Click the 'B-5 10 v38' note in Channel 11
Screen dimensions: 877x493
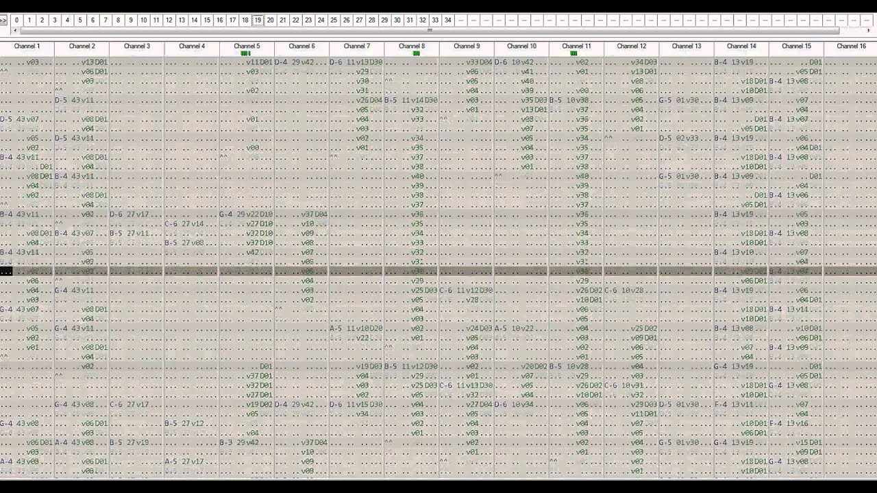click(x=569, y=101)
